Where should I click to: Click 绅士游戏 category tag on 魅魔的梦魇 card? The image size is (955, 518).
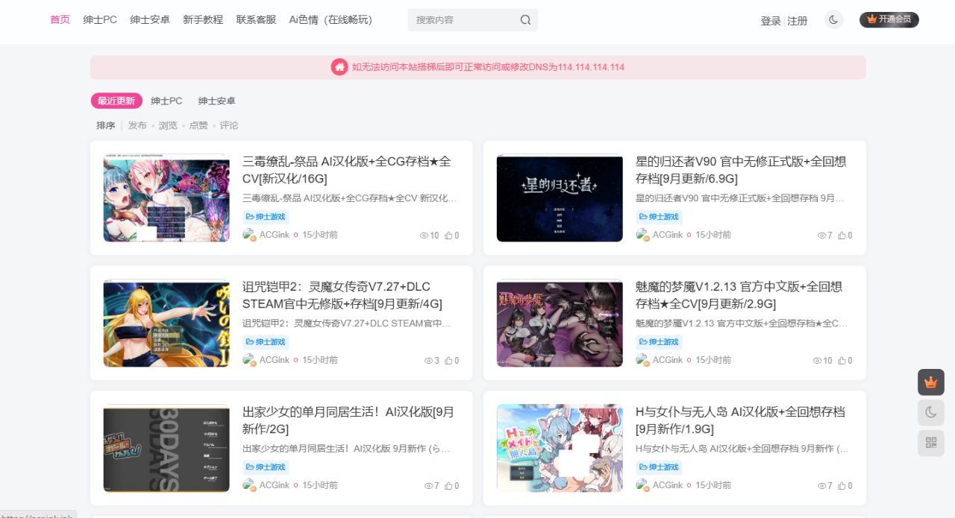(659, 342)
